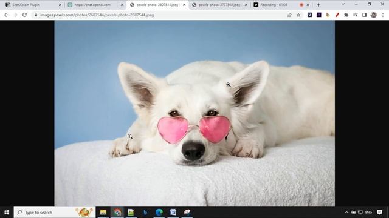Switch to the Recording tab
The width and height of the screenshot is (389, 218).
281,5
